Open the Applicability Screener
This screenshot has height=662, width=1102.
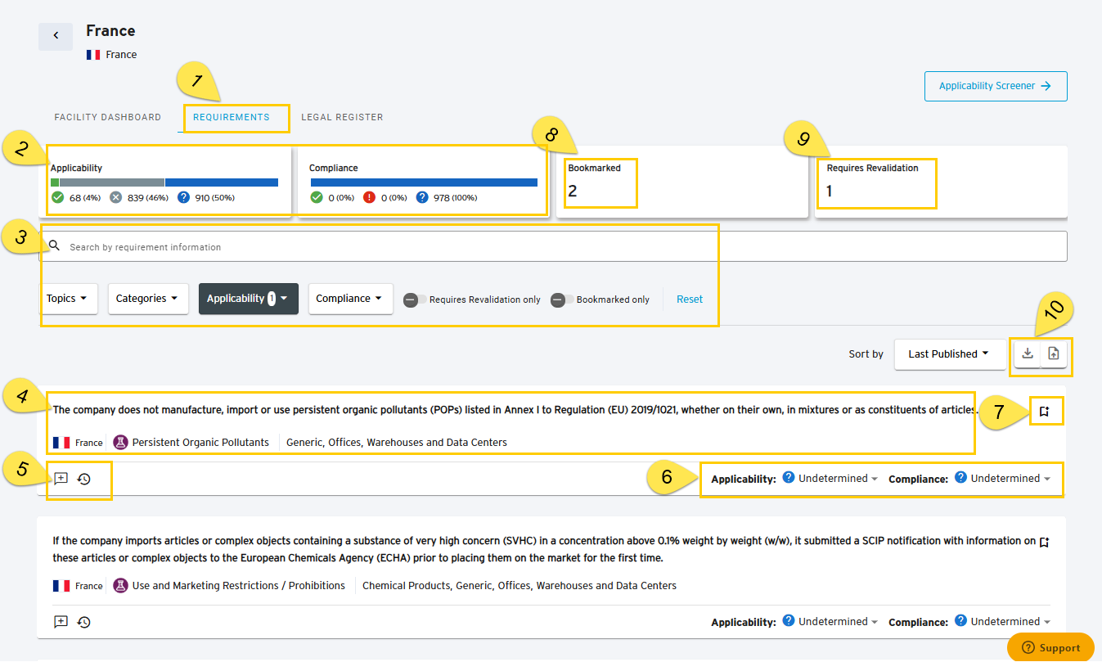(996, 86)
